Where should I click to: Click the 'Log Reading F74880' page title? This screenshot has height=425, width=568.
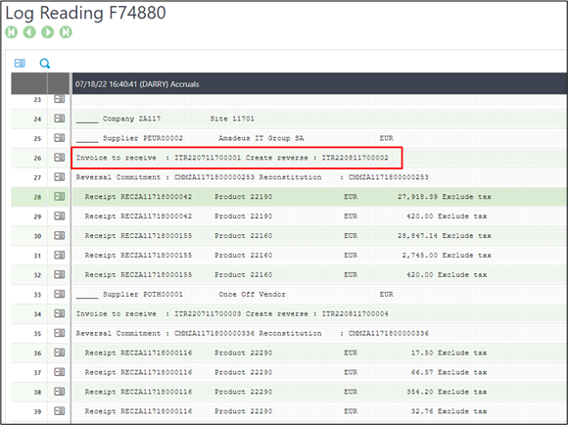point(85,13)
